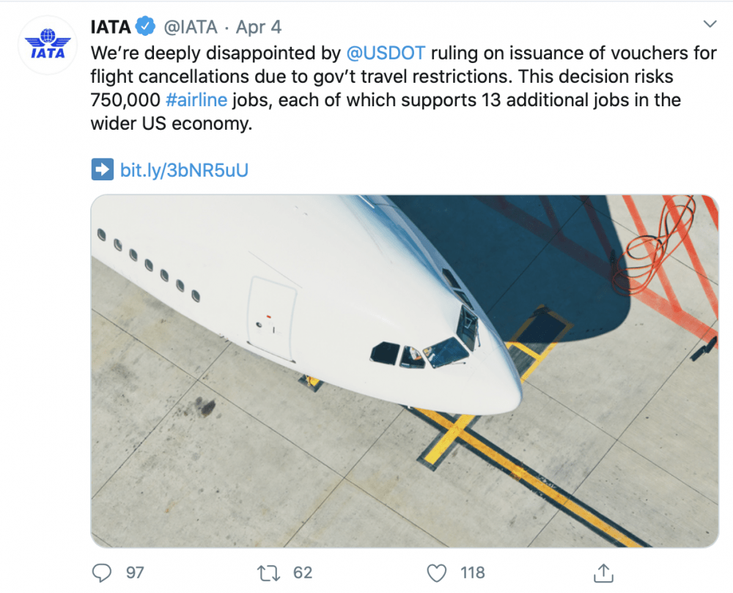Open the @USDOT mention link
The image size is (733, 593).
pyautogui.click(x=386, y=54)
